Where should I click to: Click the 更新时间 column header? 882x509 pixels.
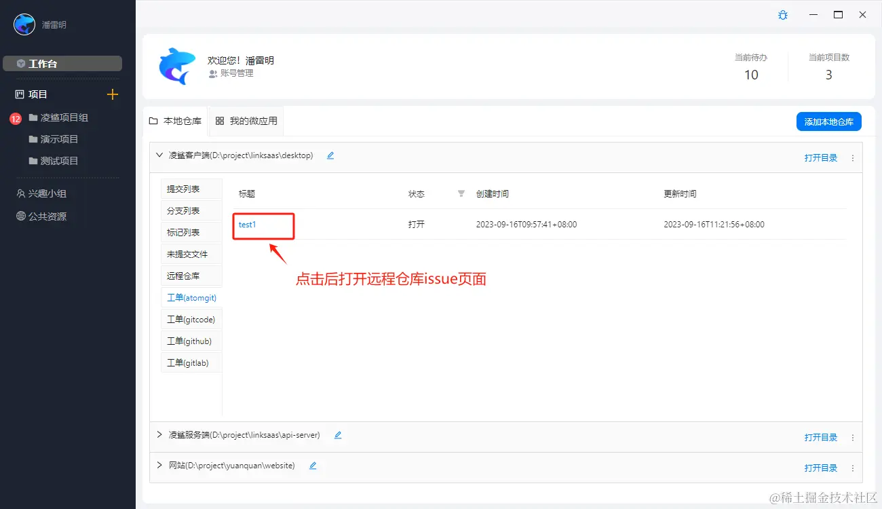pos(680,194)
